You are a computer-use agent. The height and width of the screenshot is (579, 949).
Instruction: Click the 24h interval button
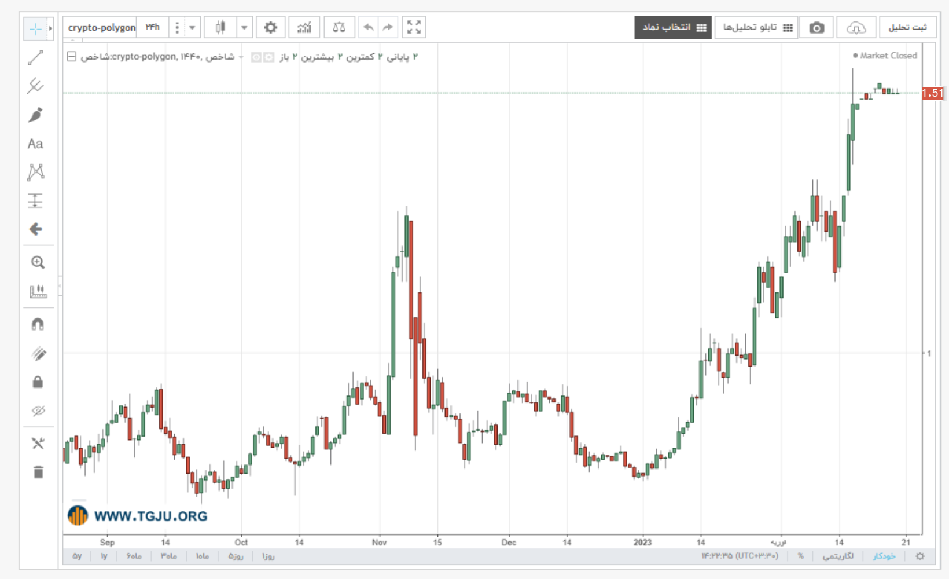click(x=153, y=27)
